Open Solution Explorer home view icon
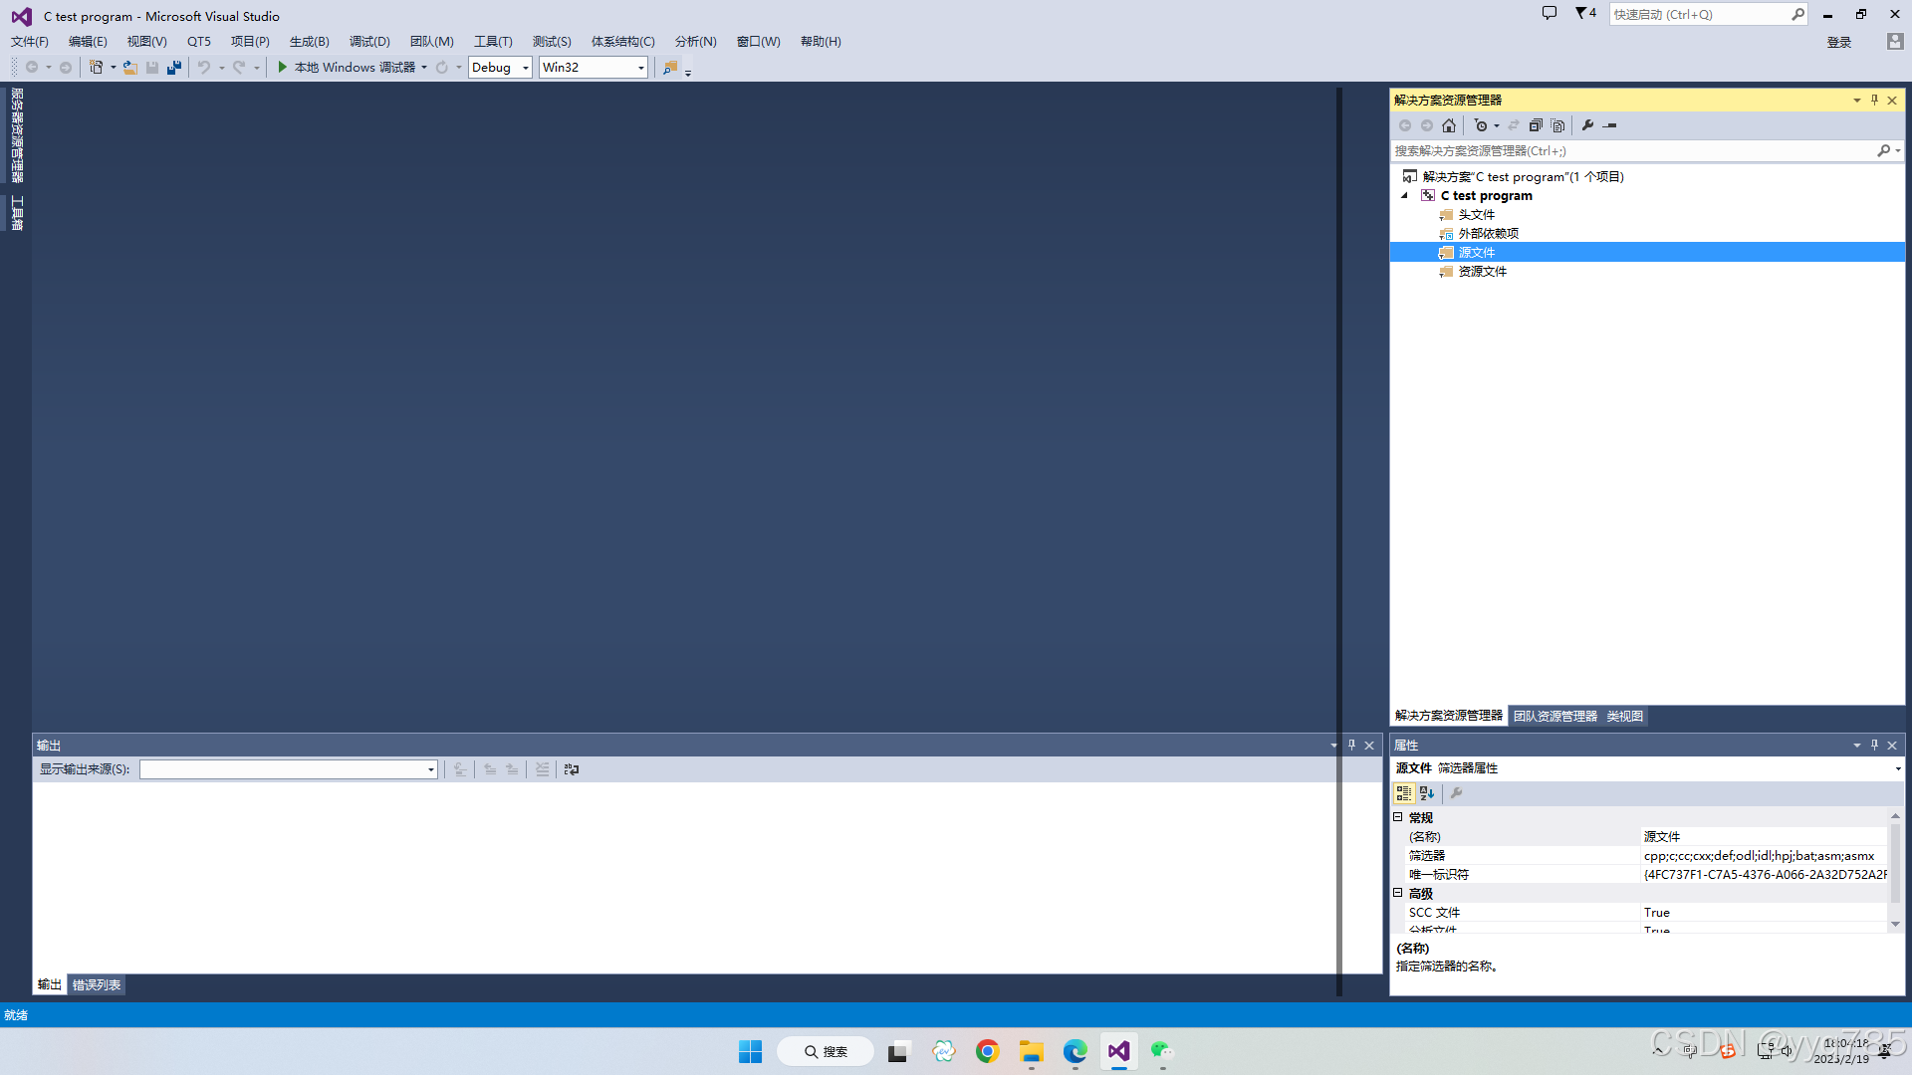Image resolution: width=1912 pixels, height=1075 pixels. (x=1449, y=125)
